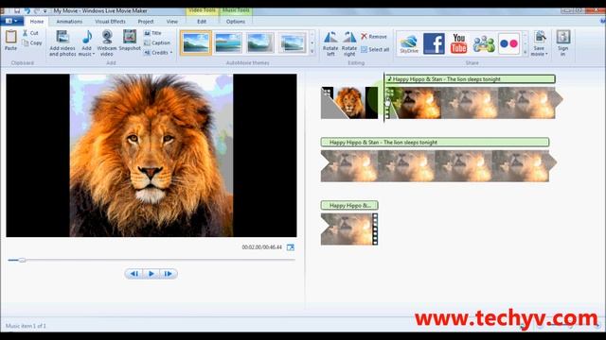This screenshot has width=606, height=340.
Task: Click the Copy icon
Action: tap(26, 42)
